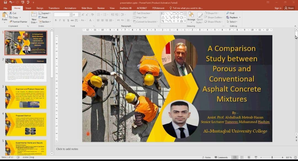Toggle Bold formatting button

56,20
